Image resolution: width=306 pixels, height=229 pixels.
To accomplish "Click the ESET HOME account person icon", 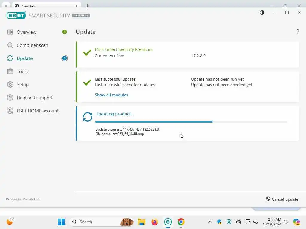I will (10, 111).
